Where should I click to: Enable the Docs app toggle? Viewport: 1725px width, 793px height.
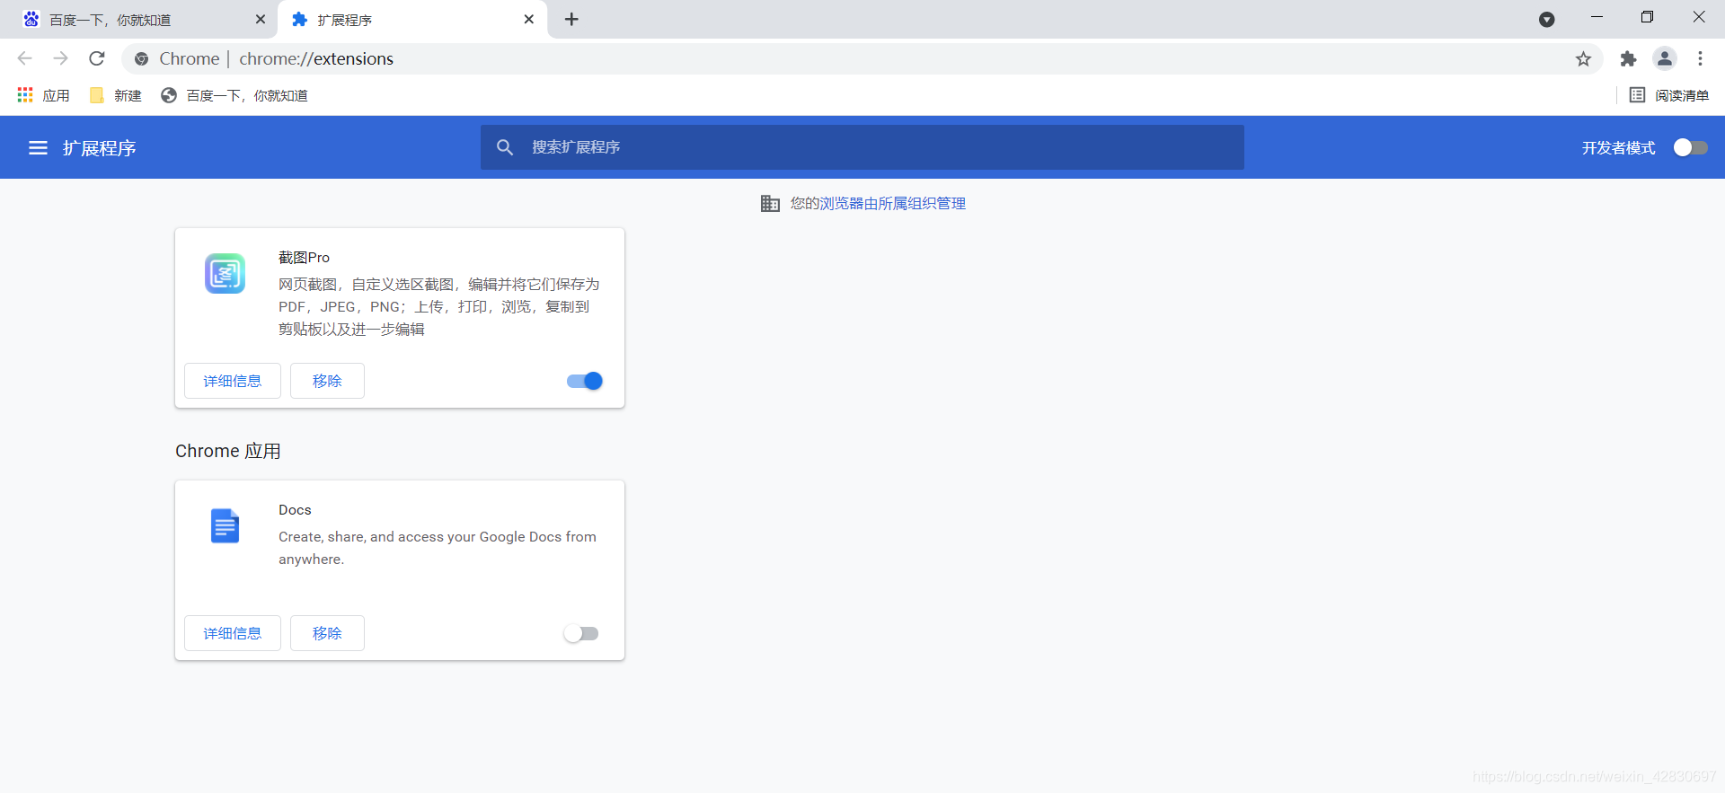pyautogui.click(x=580, y=633)
